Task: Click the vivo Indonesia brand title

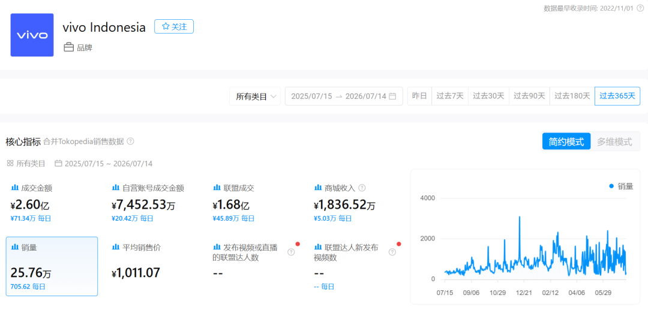Action: click(x=104, y=27)
